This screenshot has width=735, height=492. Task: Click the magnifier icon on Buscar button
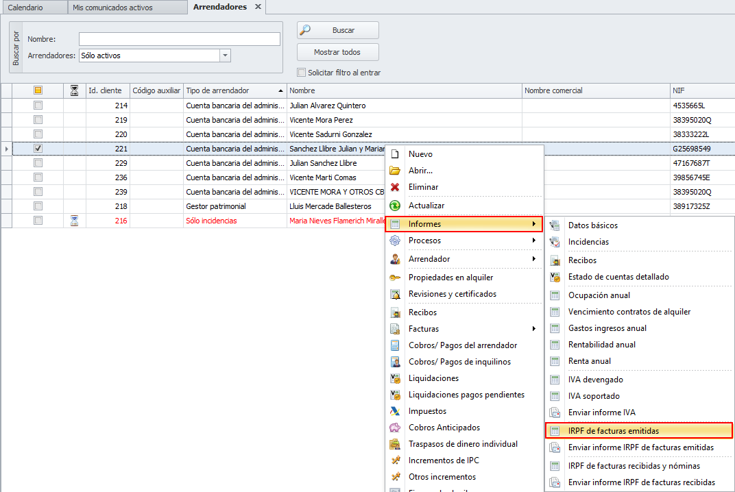[306, 30]
